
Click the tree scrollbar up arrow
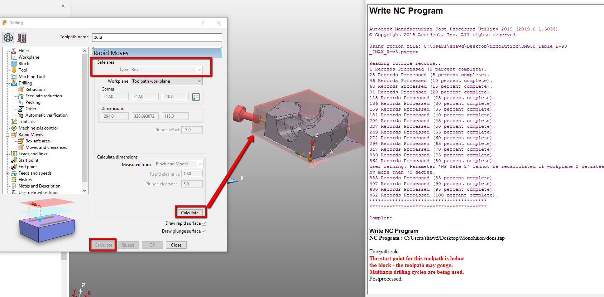85,51
